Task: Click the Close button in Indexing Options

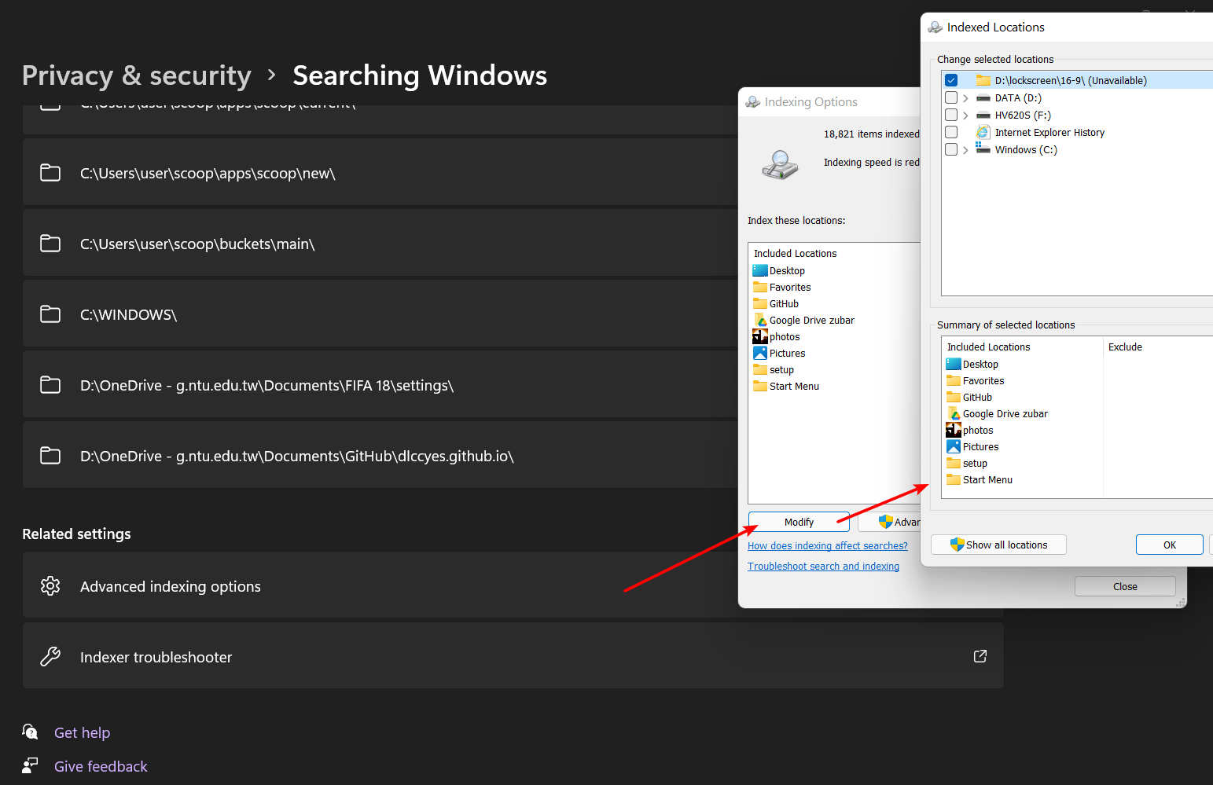Action: tap(1125, 586)
